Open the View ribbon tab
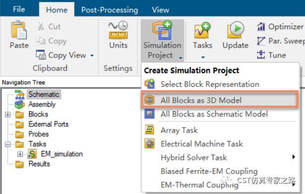Image resolution: width=305 pixels, height=194 pixels. tap(161, 10)
